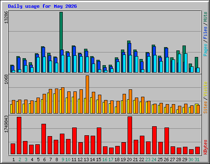Click the Sites legend label

[205, 107]
